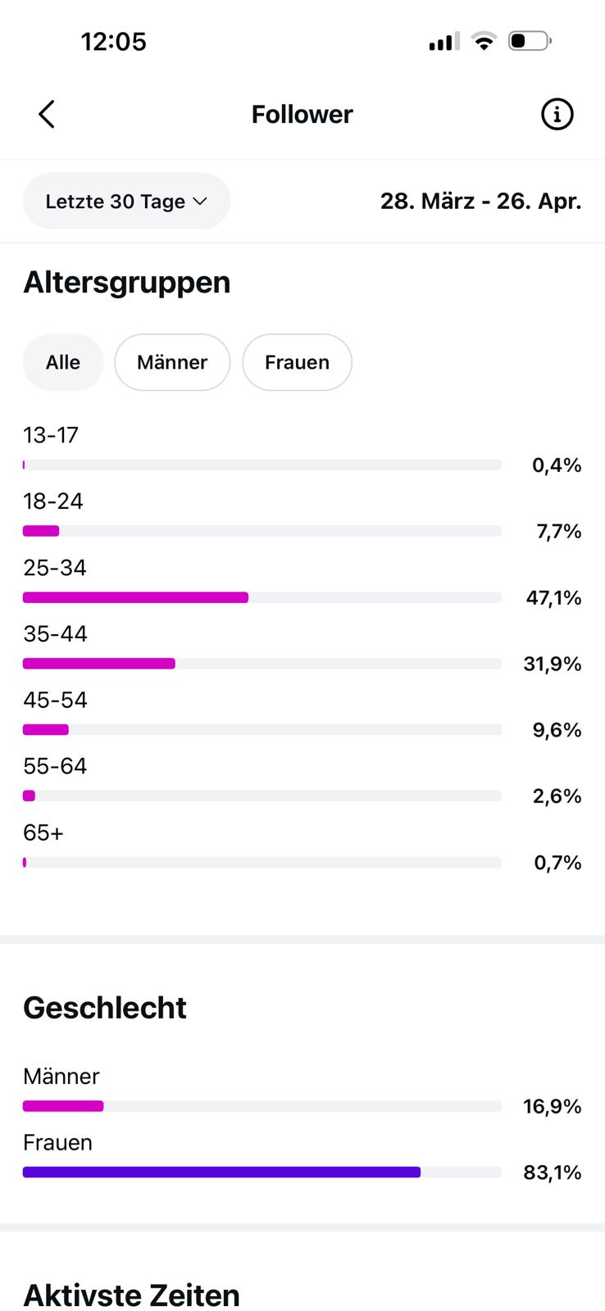Tap the 25-34 age group bar

pos(136,597)
